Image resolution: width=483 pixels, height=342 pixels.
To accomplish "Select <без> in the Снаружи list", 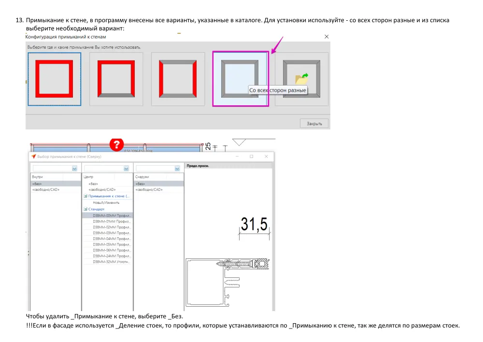I will point(159,184).
